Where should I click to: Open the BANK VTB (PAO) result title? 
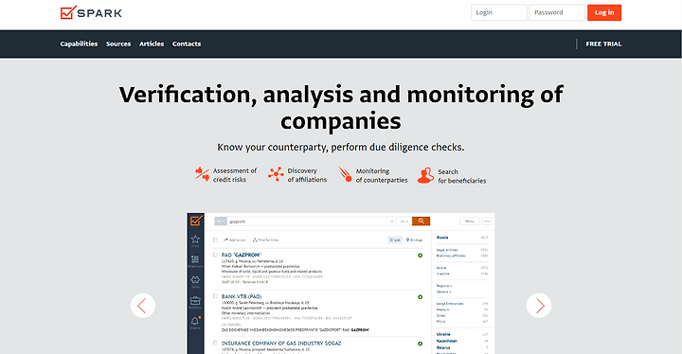click(x=242, y=296)
